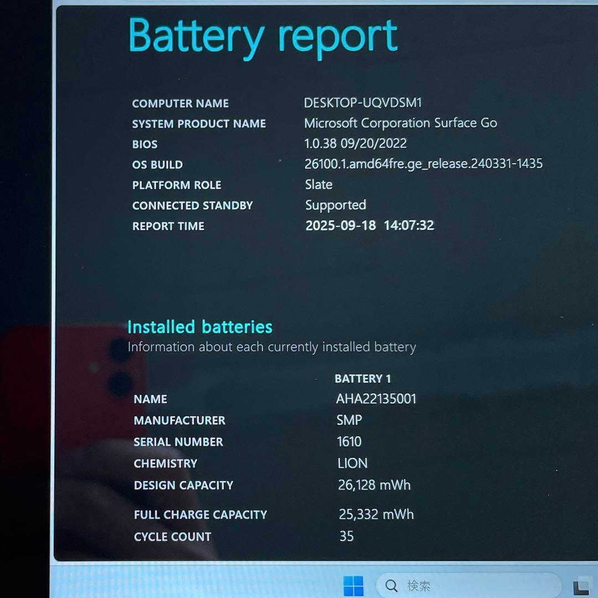Click chemistry value LION
Viewport: 598px width, 598px height.
pos(352,463)
